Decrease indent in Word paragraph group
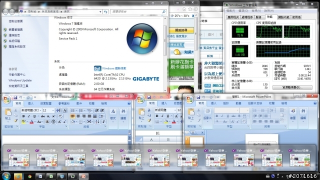 96,110
